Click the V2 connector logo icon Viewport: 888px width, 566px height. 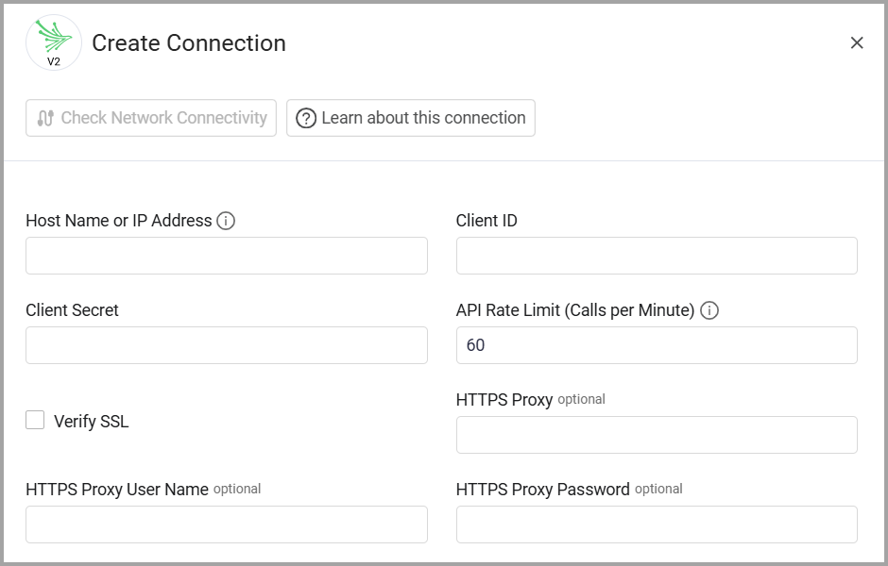pos(54,42)
